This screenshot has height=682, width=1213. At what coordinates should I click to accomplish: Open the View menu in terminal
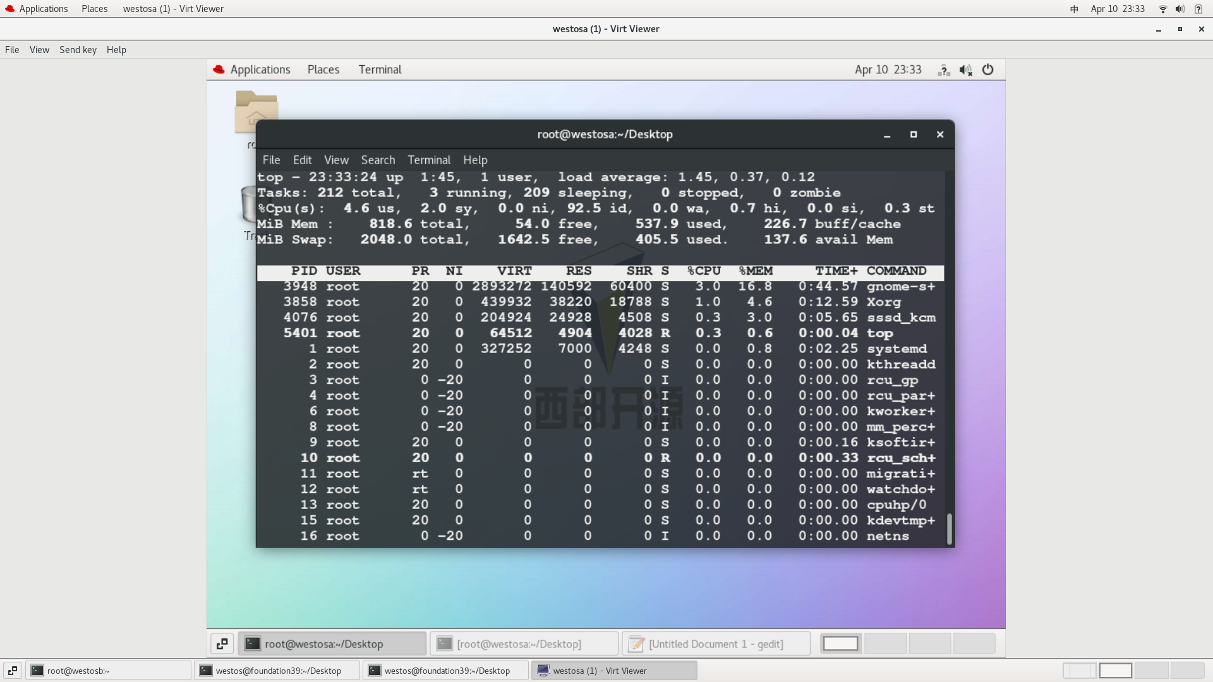click(337, 160)
